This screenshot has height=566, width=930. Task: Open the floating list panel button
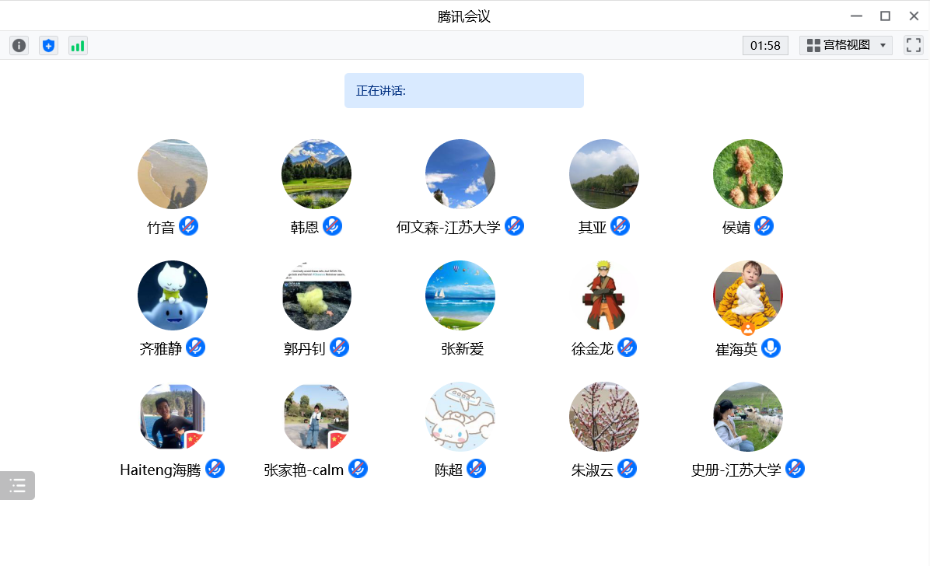coord(17,486)
